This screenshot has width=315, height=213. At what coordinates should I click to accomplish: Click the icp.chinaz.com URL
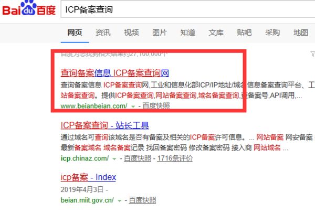(x=85, y=158)
